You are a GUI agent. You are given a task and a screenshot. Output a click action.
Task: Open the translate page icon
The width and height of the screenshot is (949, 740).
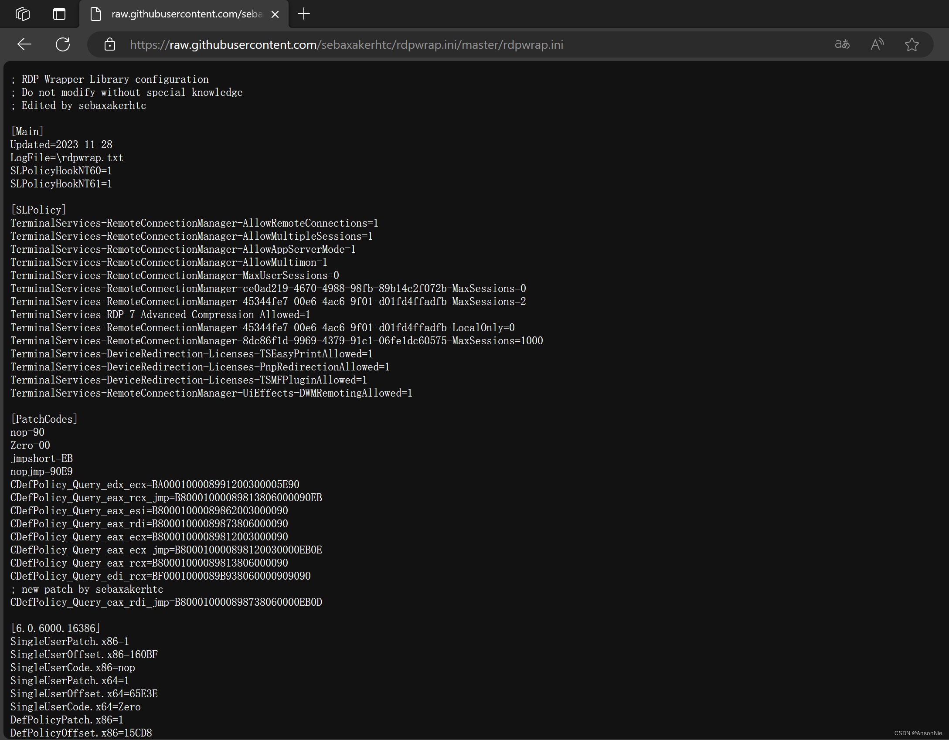[842, 44]
